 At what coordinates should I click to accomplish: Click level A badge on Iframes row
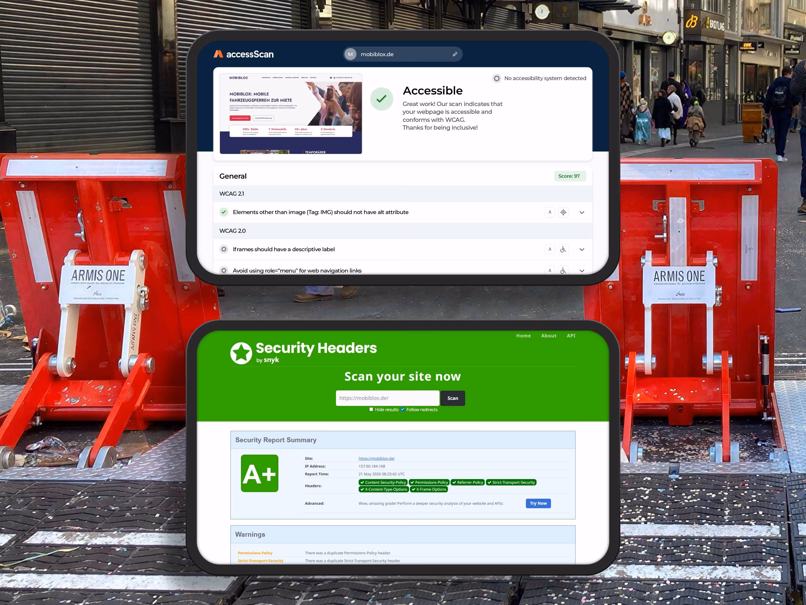coord(550,249)
